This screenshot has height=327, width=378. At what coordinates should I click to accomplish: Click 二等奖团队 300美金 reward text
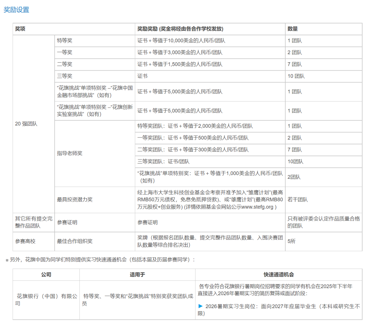point(193,149)
